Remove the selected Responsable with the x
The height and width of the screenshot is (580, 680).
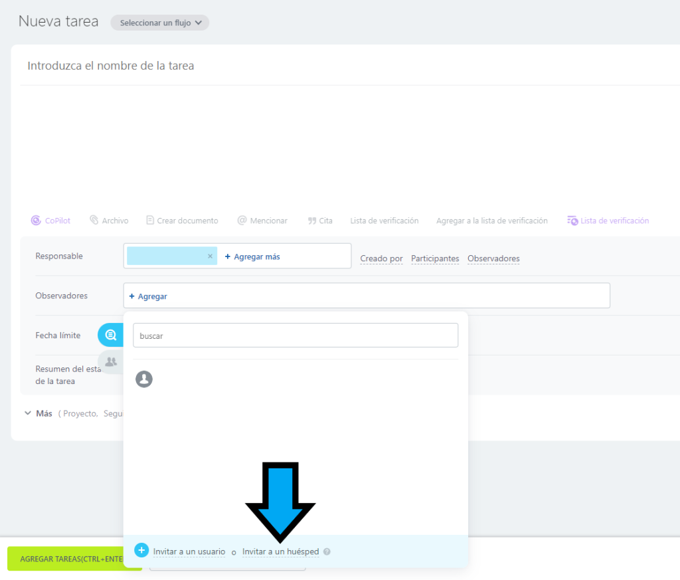pos(210,256)
